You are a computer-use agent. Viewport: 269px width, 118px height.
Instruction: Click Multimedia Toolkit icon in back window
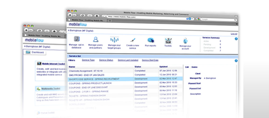pyautogui.click(x=38, y=89)
